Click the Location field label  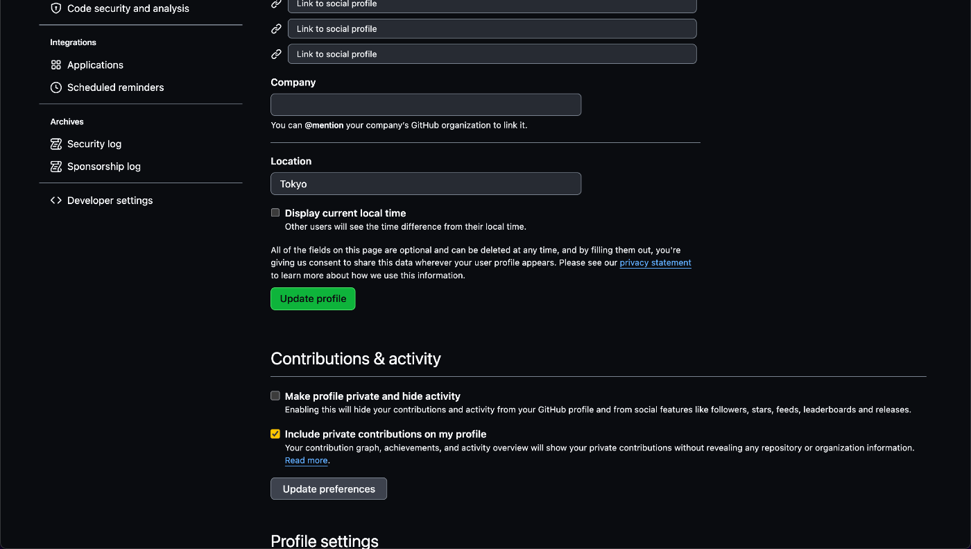point(291,161)
